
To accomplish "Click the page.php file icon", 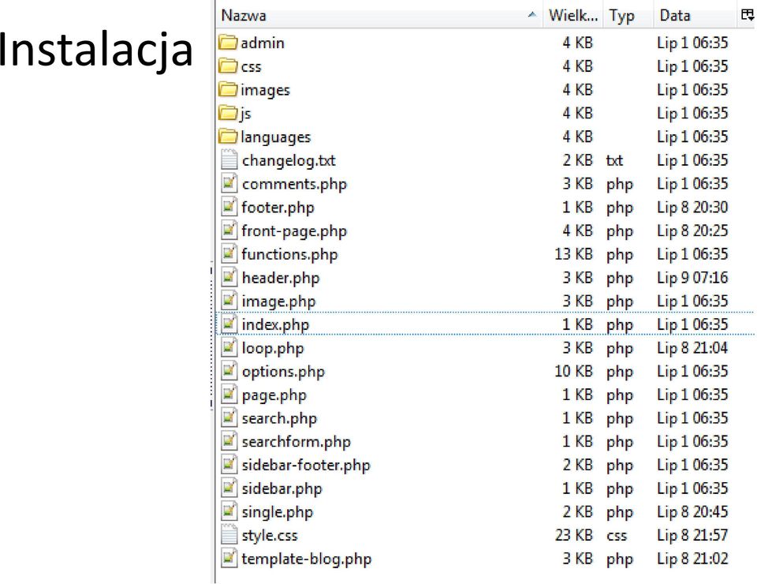I will [229, 395].
